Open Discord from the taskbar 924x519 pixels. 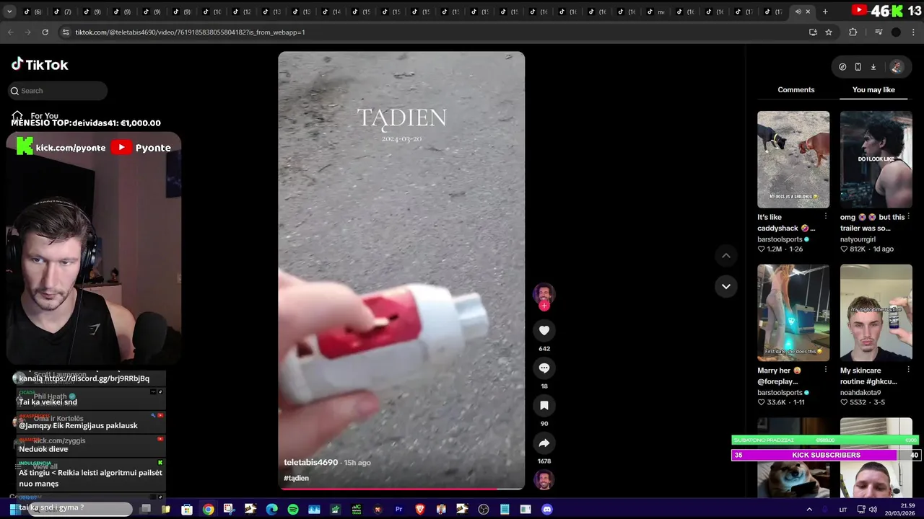click(547, 510)
